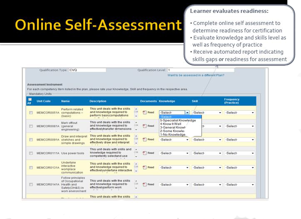Image resolution: width=301 pixels, height=219 pixels.
Task: Click Read link for MEMCOR0091A
Action: [x=151, y=140]
